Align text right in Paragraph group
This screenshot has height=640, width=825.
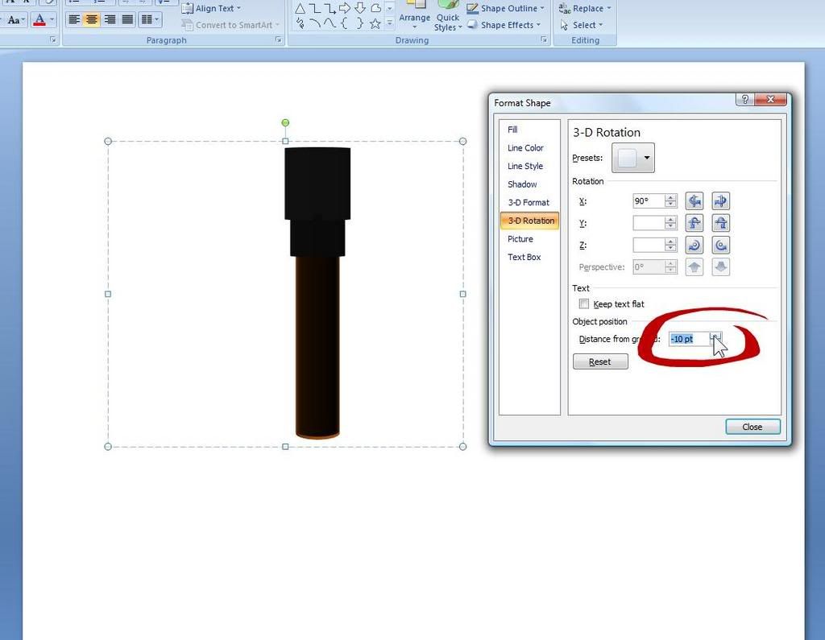click(x=110, y=20)
